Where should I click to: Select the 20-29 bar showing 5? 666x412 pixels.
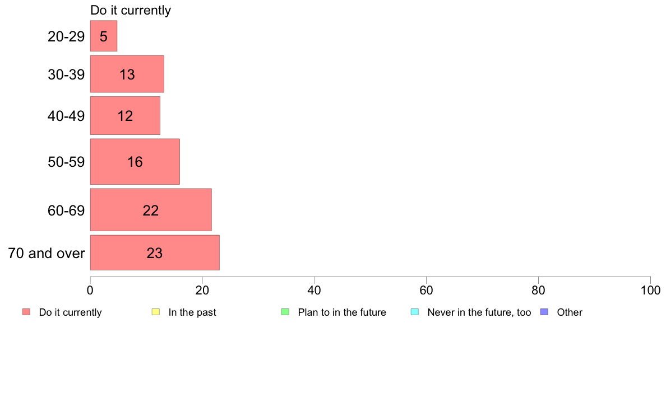pyautogui.click(x=104, y=36)
